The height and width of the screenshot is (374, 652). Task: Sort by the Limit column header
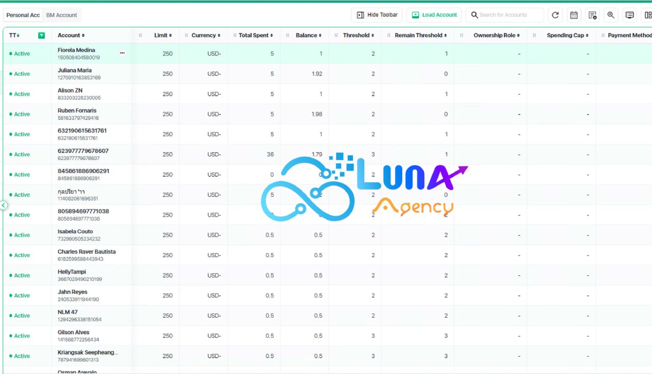click(163, 36)
